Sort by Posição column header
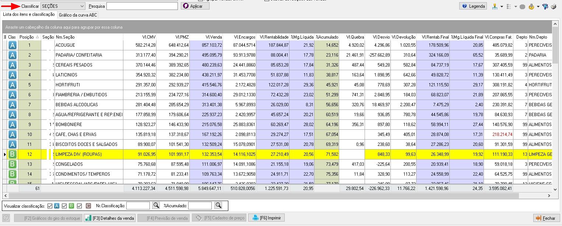 click(29, 37)
